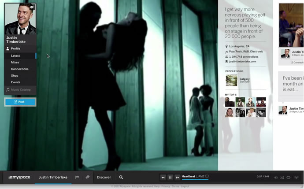
Task: Click the Calgary album cover thumbnail
Action: point(231,80)
